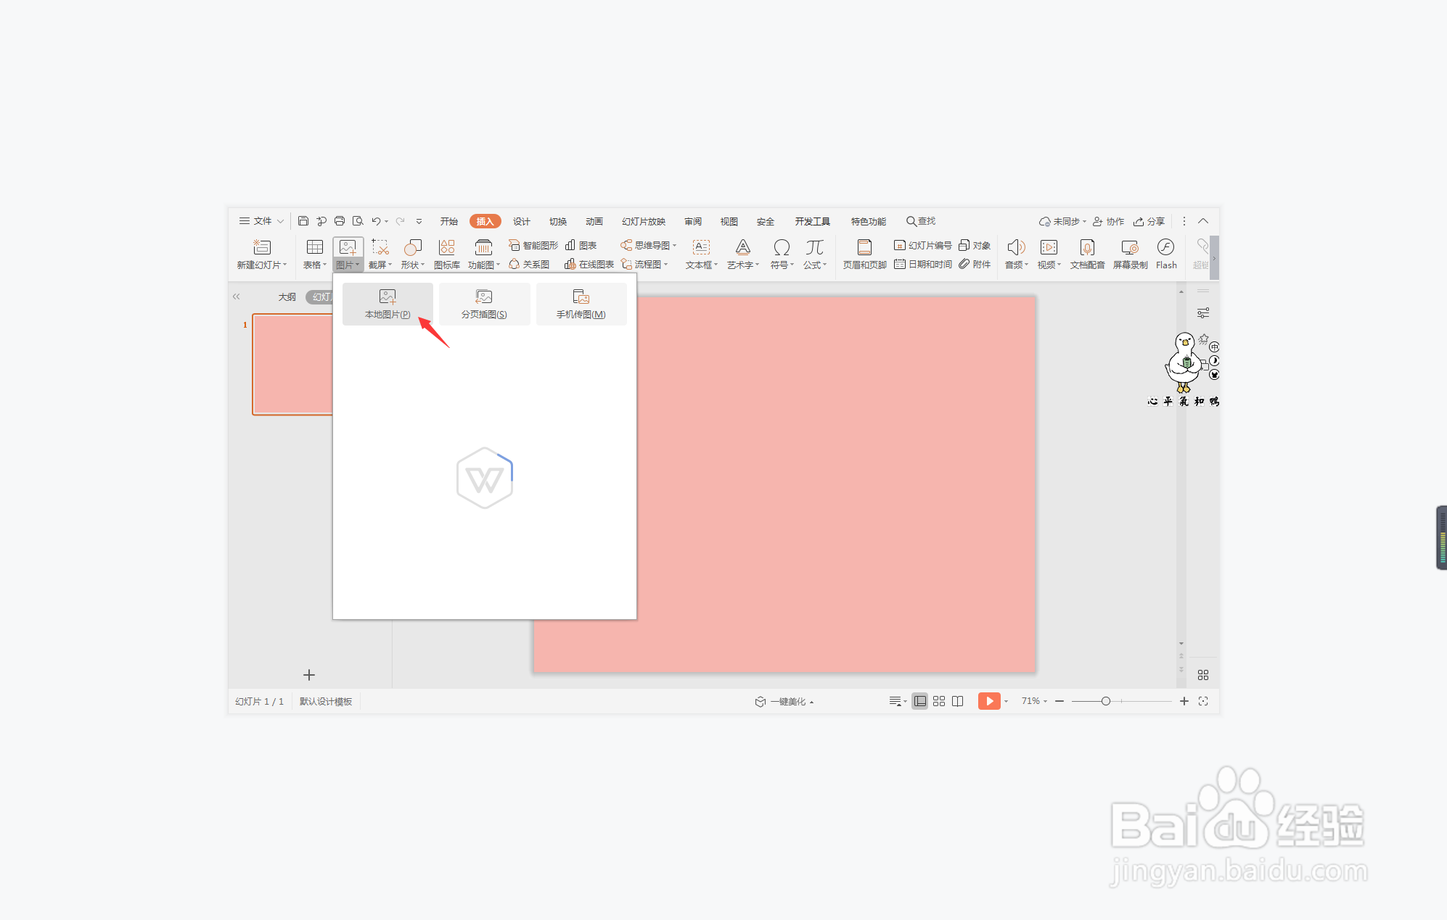Open the Table (表格) dropdown

point(315,254)
